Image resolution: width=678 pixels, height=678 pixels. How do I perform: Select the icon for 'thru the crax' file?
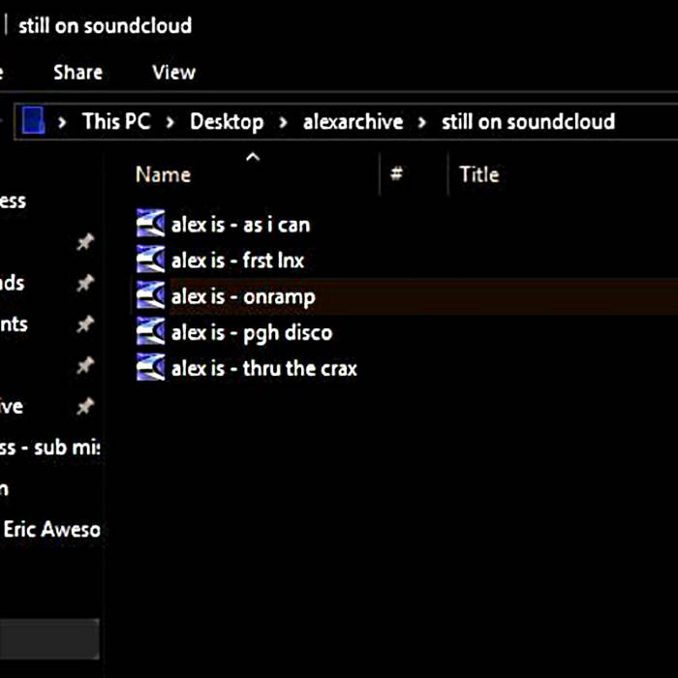click(151, 368)
